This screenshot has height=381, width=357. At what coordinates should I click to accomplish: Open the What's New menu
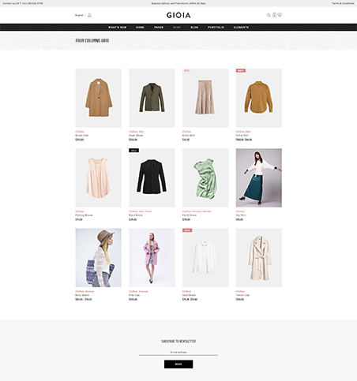click(117, 27)
